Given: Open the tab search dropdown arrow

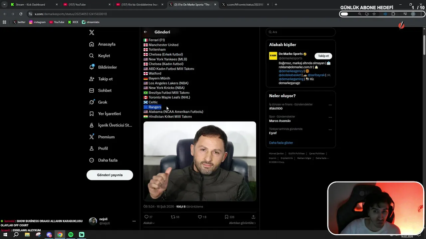Looking at the screenshot, I should [4, 5].
